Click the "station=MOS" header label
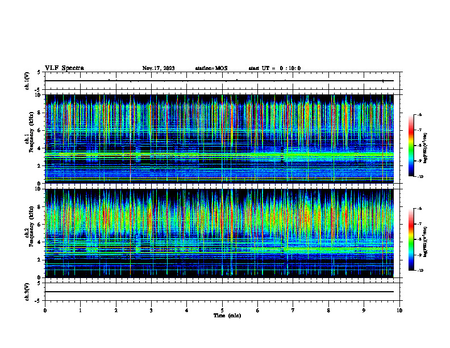Image resolution: width=450 pixels, height=348 pixels. pyautogui.click(x=211, y=68)
